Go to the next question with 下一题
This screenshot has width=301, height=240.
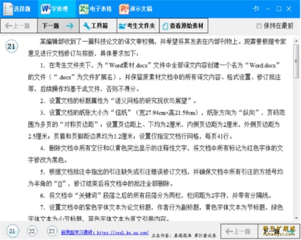point(58,26)
